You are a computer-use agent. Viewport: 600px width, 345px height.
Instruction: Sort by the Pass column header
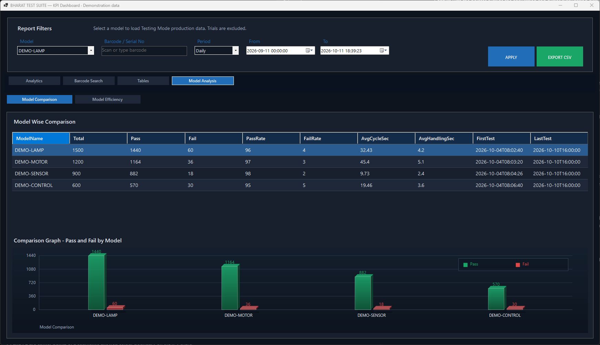[x=156, y=138]
